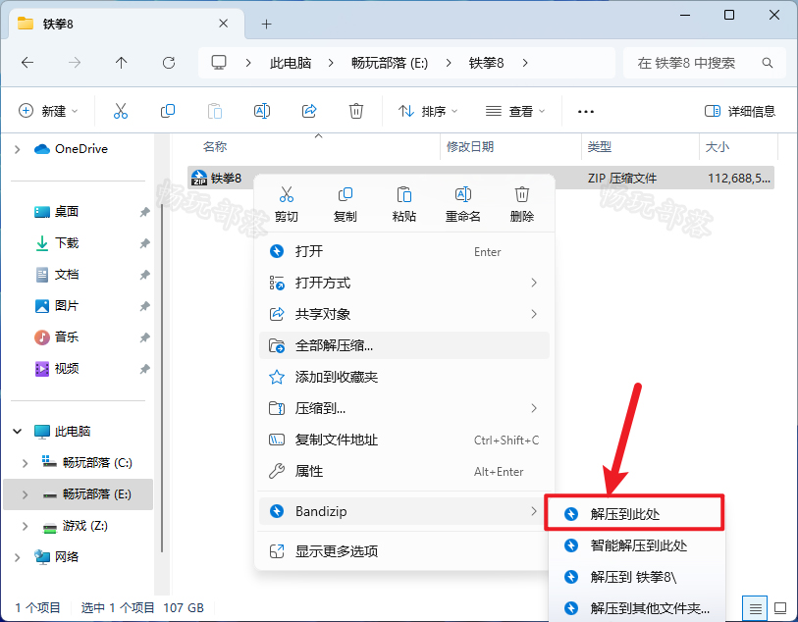Image resolution: width=798 pixels, height=622 pixels.
Task: Select 粘贴 in the context menu
Action: [404, 204]
